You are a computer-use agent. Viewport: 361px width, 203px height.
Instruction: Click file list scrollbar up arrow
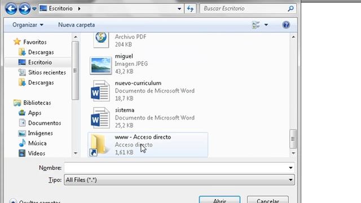click(293, 37)
